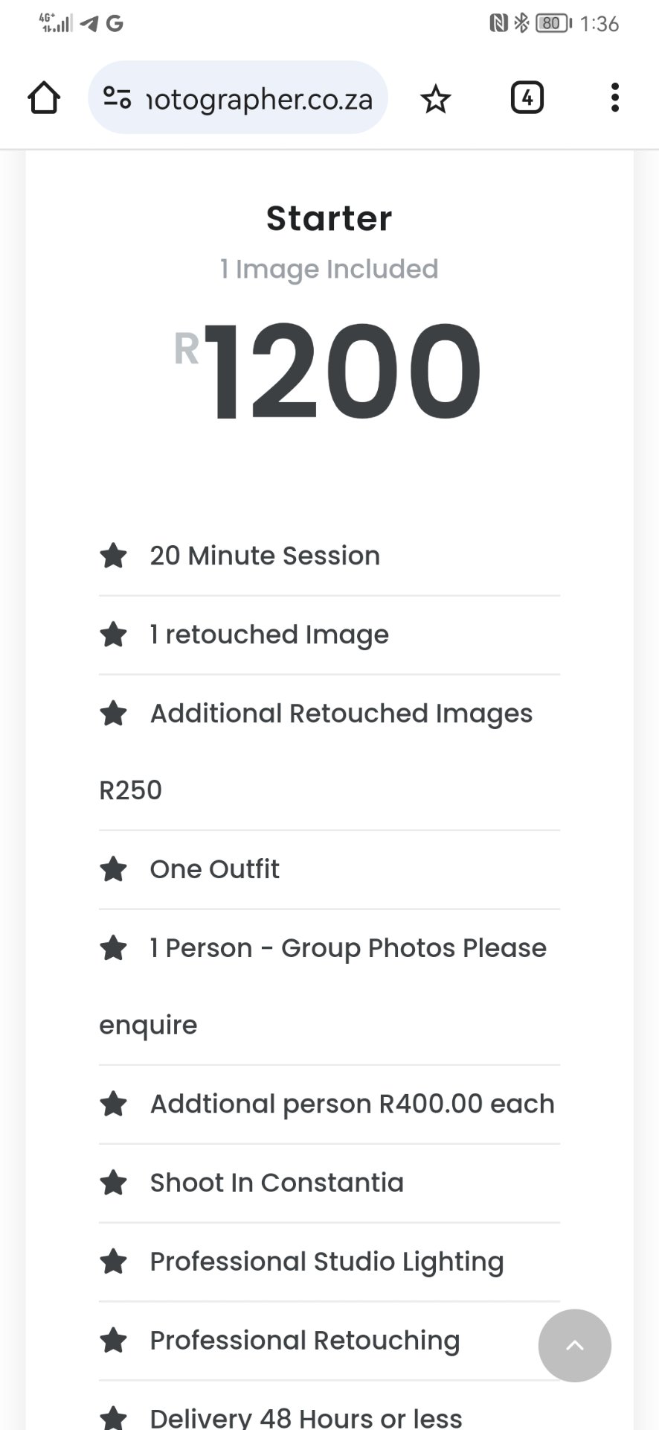This screenshot has height=1430, width=659.
Task: Tap the Bluetooth status icon
Action: coord(522,23)
